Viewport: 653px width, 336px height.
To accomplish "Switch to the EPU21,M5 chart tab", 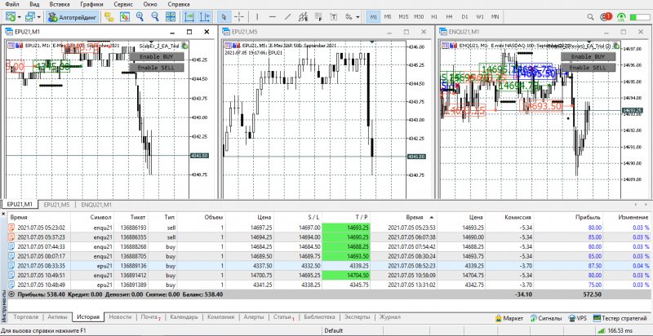I will pyautogui.click(x=56, y=205).
